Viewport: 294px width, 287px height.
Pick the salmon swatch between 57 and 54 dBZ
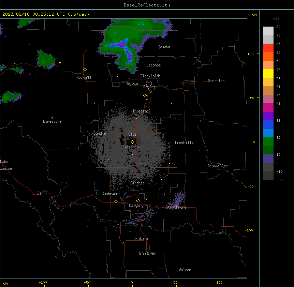coord(268,65)
